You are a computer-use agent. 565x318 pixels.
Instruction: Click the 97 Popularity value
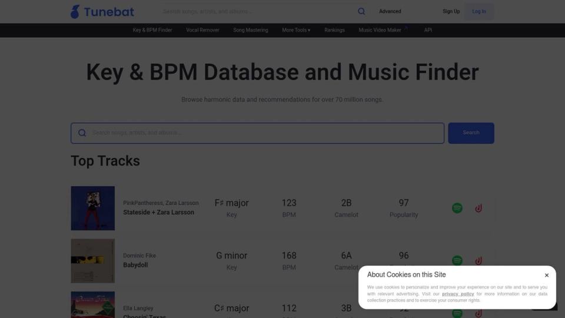(x=404, y=203)
